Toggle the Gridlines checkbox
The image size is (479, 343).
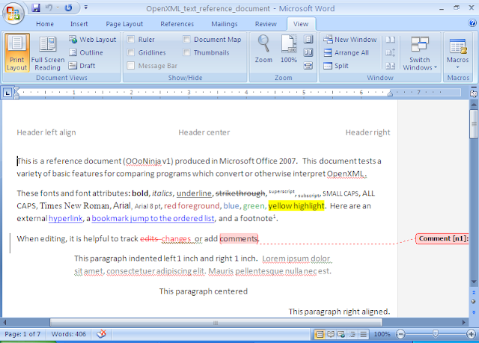pos(131,53)
